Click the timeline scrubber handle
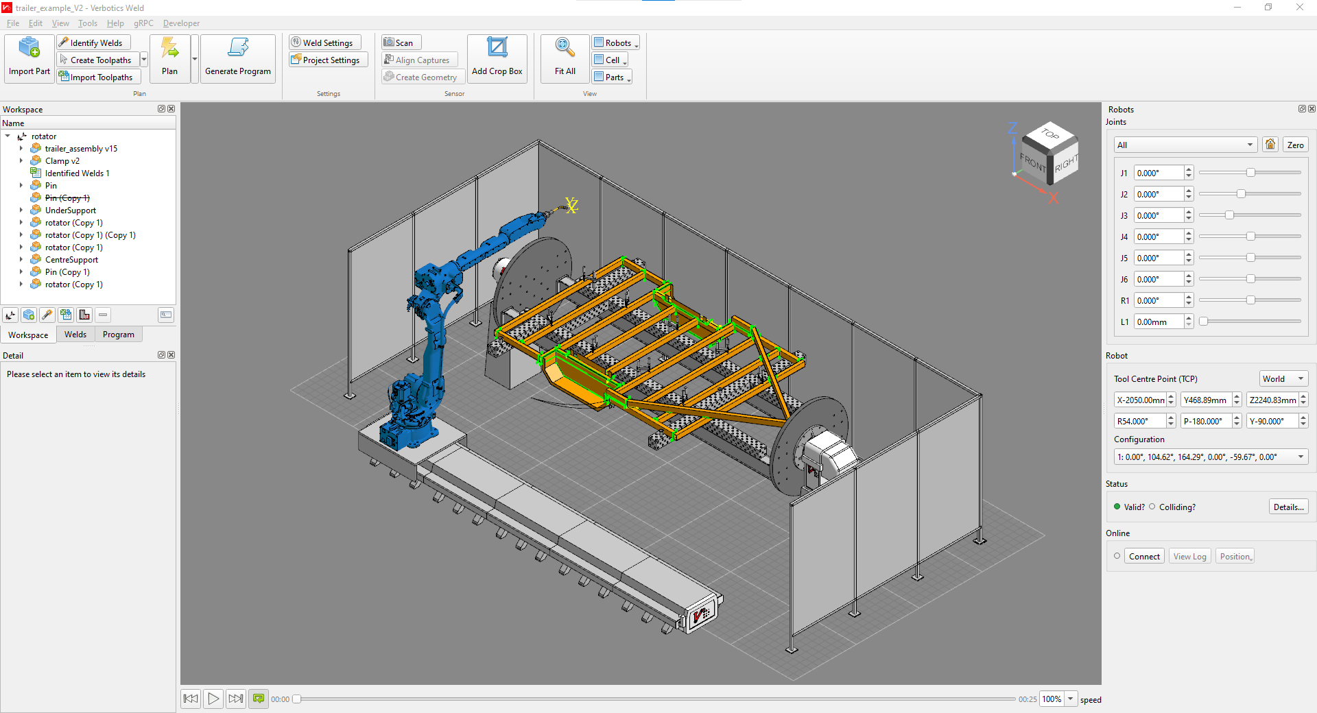The image size is (1317, 713). coord(296,699)
